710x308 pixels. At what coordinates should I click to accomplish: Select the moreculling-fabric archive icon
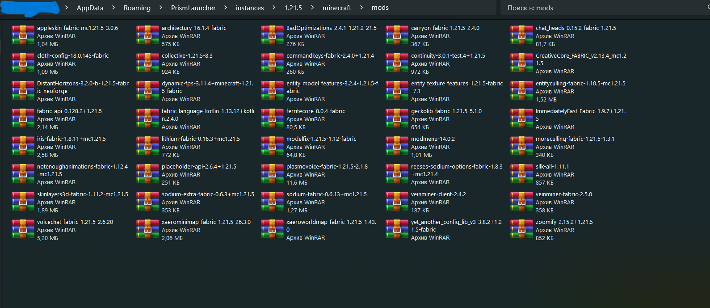click(521, 146)
